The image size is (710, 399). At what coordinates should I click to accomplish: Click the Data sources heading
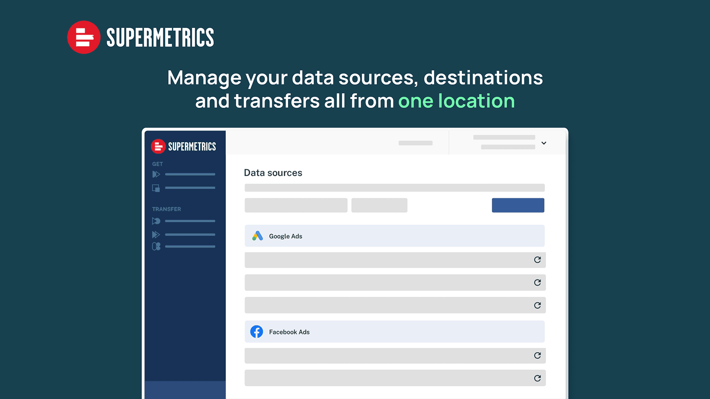pyautogui.click(x=272, y=172)
